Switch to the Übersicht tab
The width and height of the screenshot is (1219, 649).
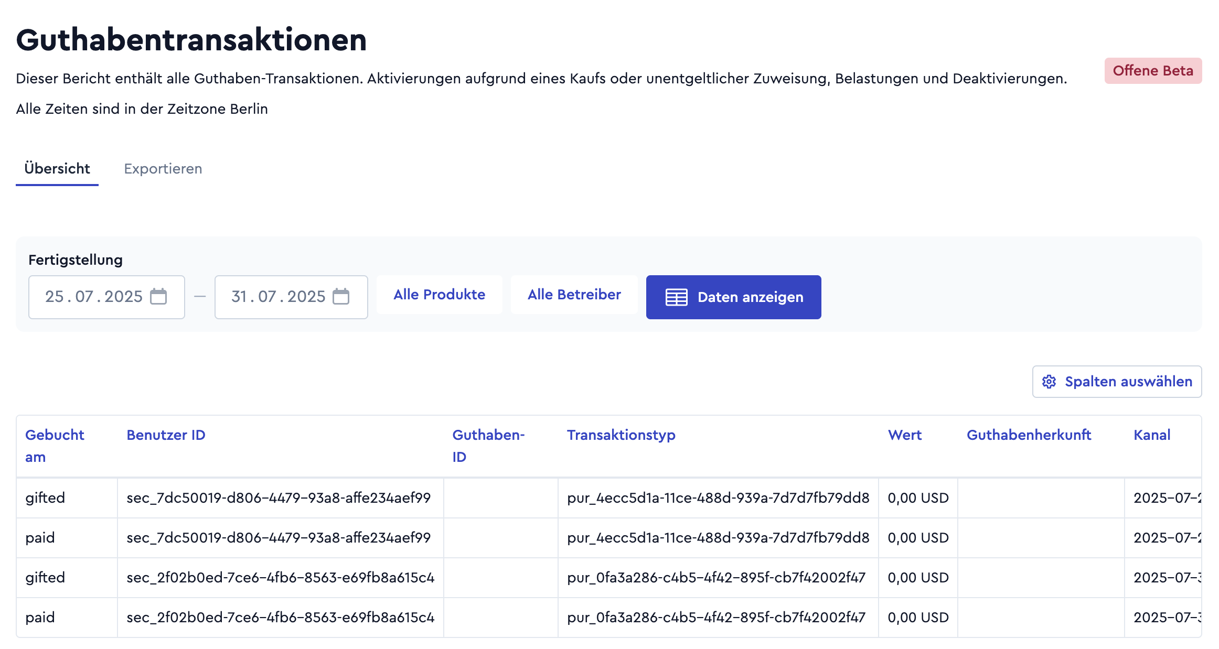pos(57,169)
